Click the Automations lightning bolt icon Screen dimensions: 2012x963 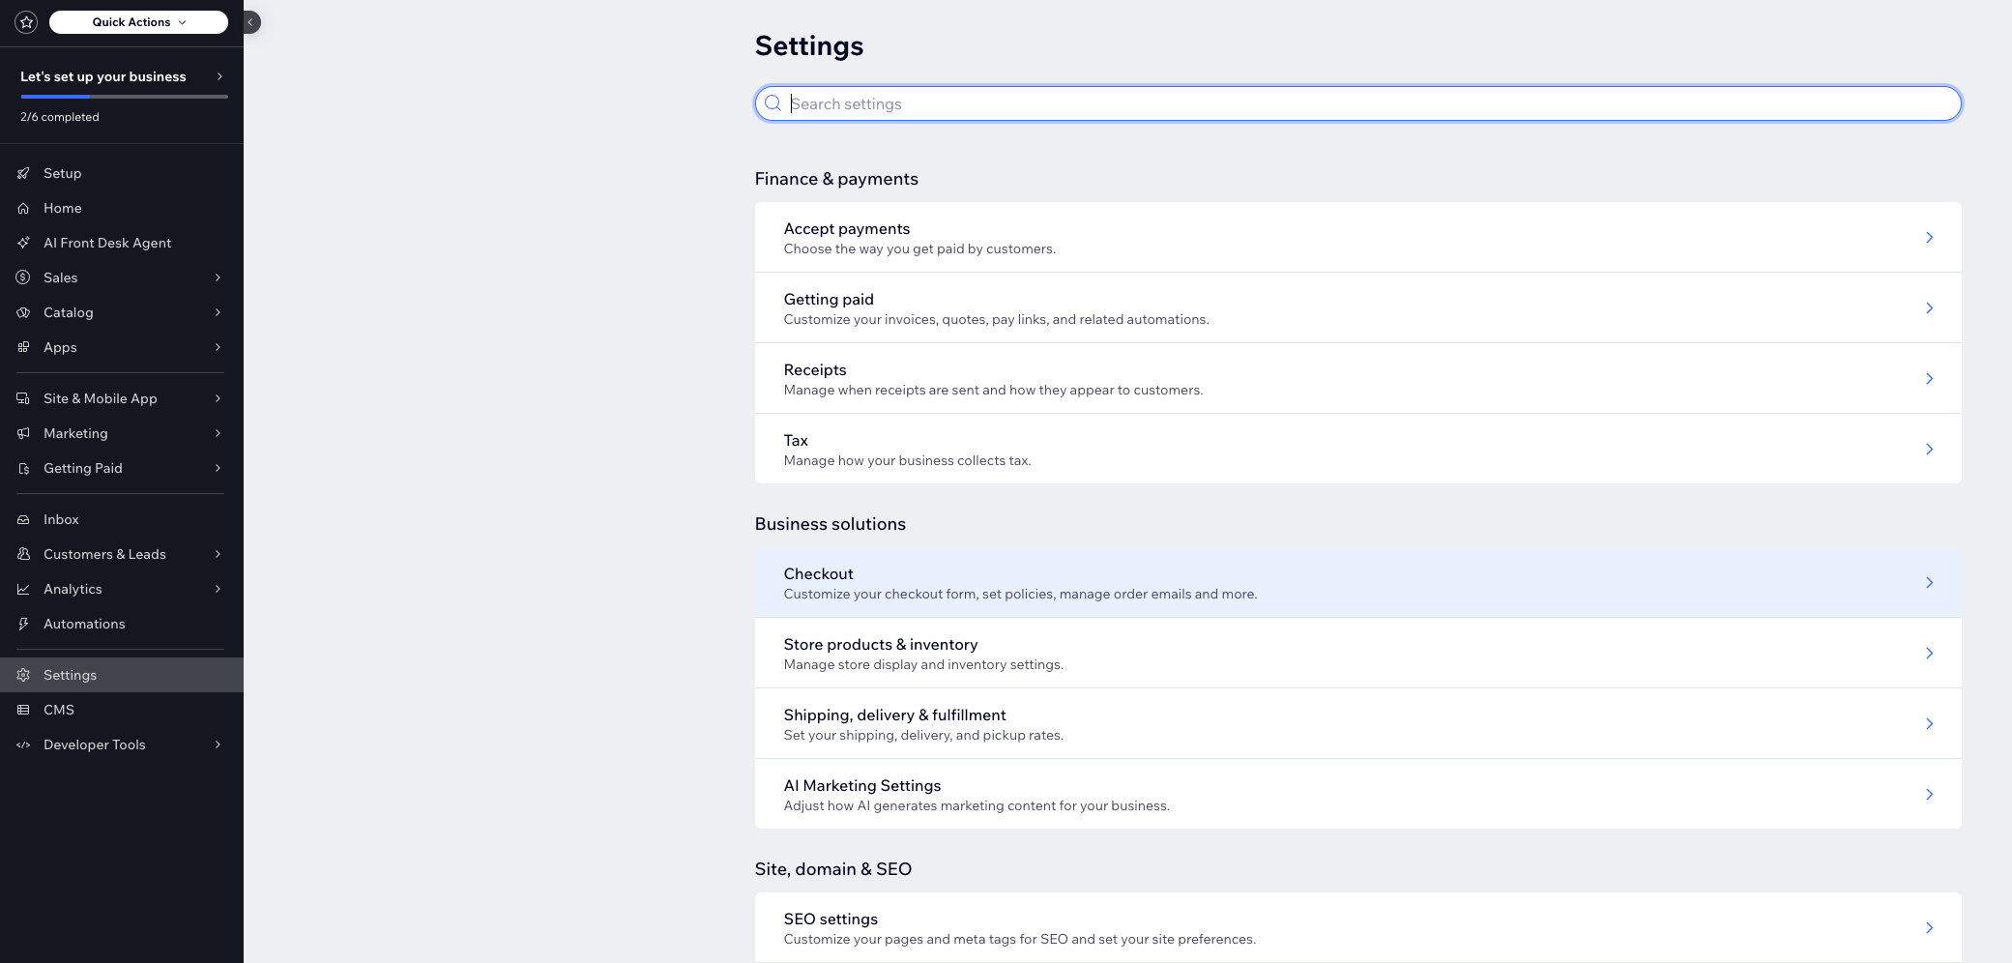tap(23, 624)
